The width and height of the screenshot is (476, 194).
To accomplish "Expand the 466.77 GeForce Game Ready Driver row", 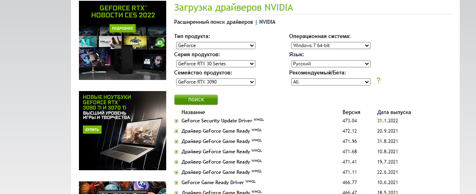I will pyautogui.click(x=177, y=183).
